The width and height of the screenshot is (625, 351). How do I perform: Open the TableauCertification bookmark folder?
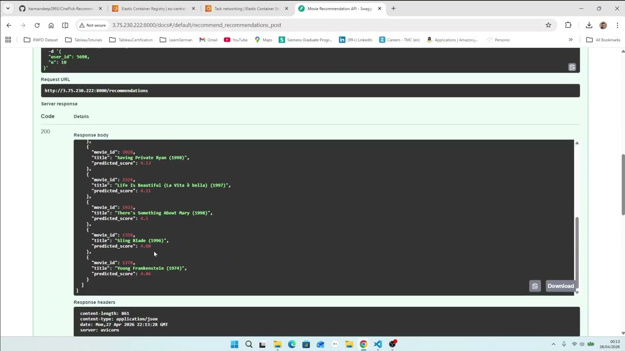coord(131,40)
